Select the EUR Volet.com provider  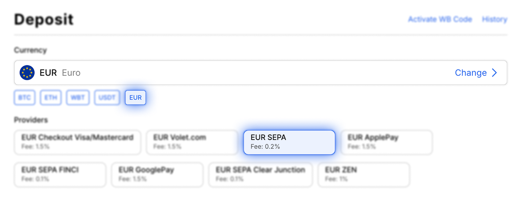[192, 142]
